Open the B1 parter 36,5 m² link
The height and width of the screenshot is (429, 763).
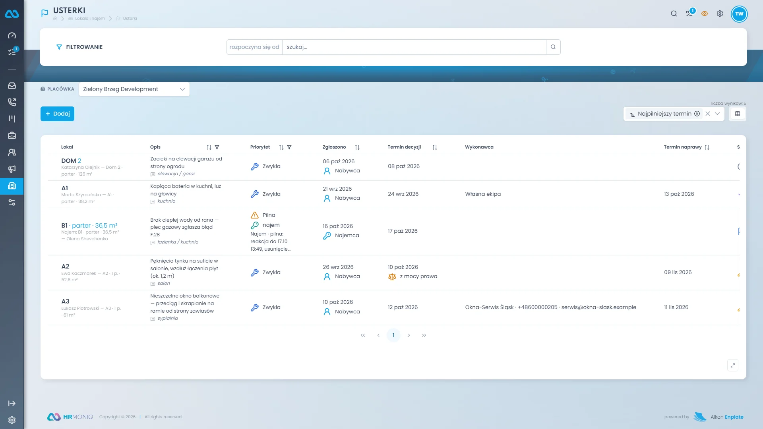(89, 225)
